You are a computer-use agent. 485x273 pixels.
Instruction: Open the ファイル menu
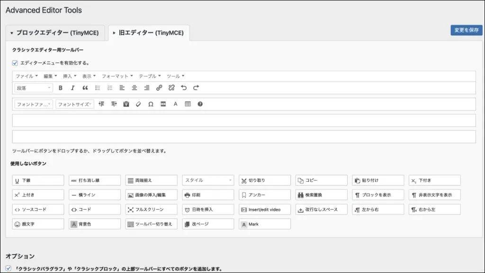click(x=27, y=76)
